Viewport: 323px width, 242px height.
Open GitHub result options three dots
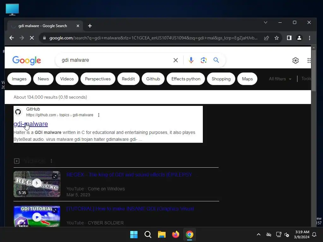tap(99, 115)
